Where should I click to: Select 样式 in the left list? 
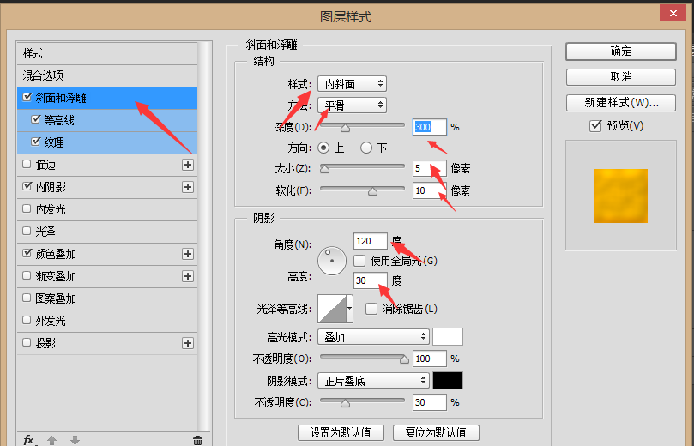click(107, 53)
